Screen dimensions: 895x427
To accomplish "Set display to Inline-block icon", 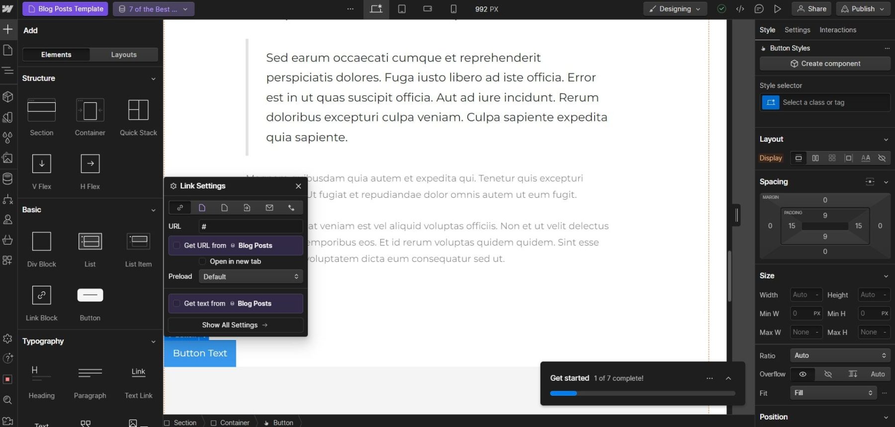I will pos(849,158).
